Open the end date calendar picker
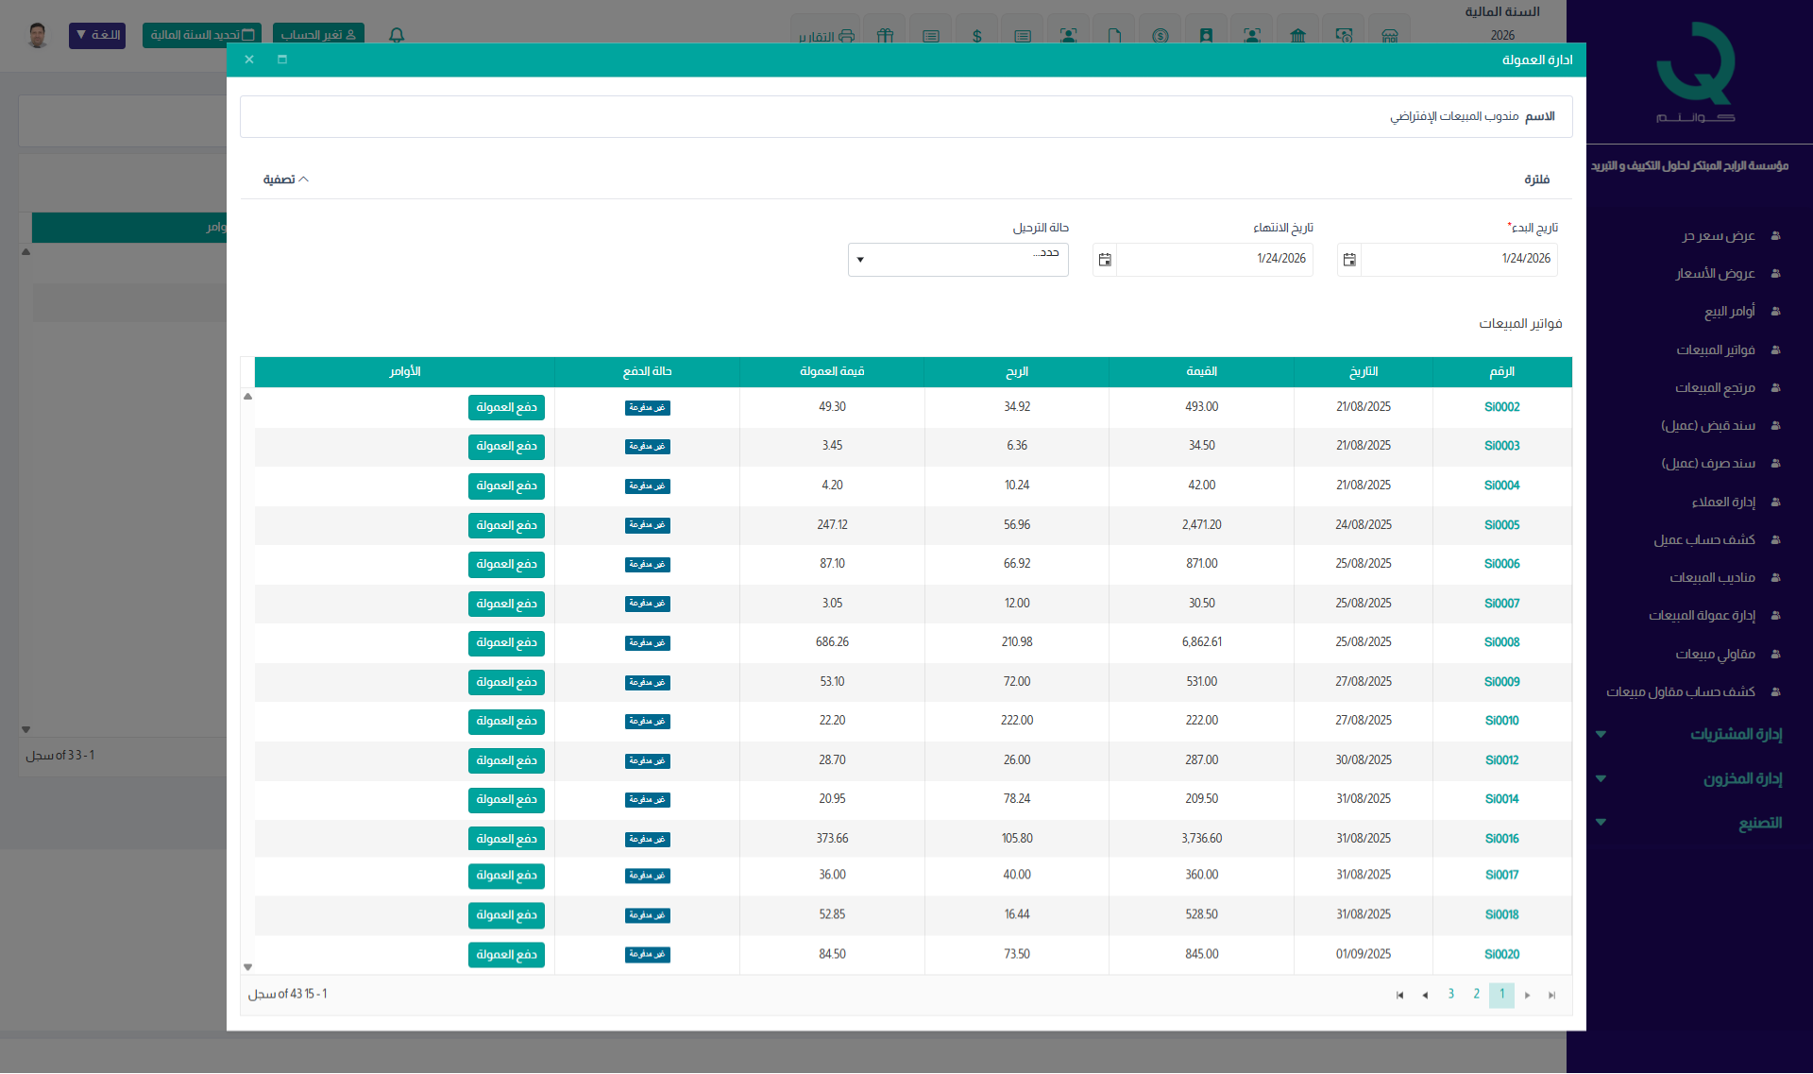The height and width of the screenshot is (1074, 1813). 1105,260
